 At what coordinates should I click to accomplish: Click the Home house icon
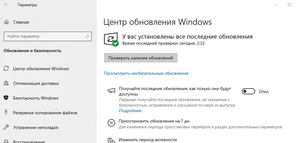click(6, 22)
